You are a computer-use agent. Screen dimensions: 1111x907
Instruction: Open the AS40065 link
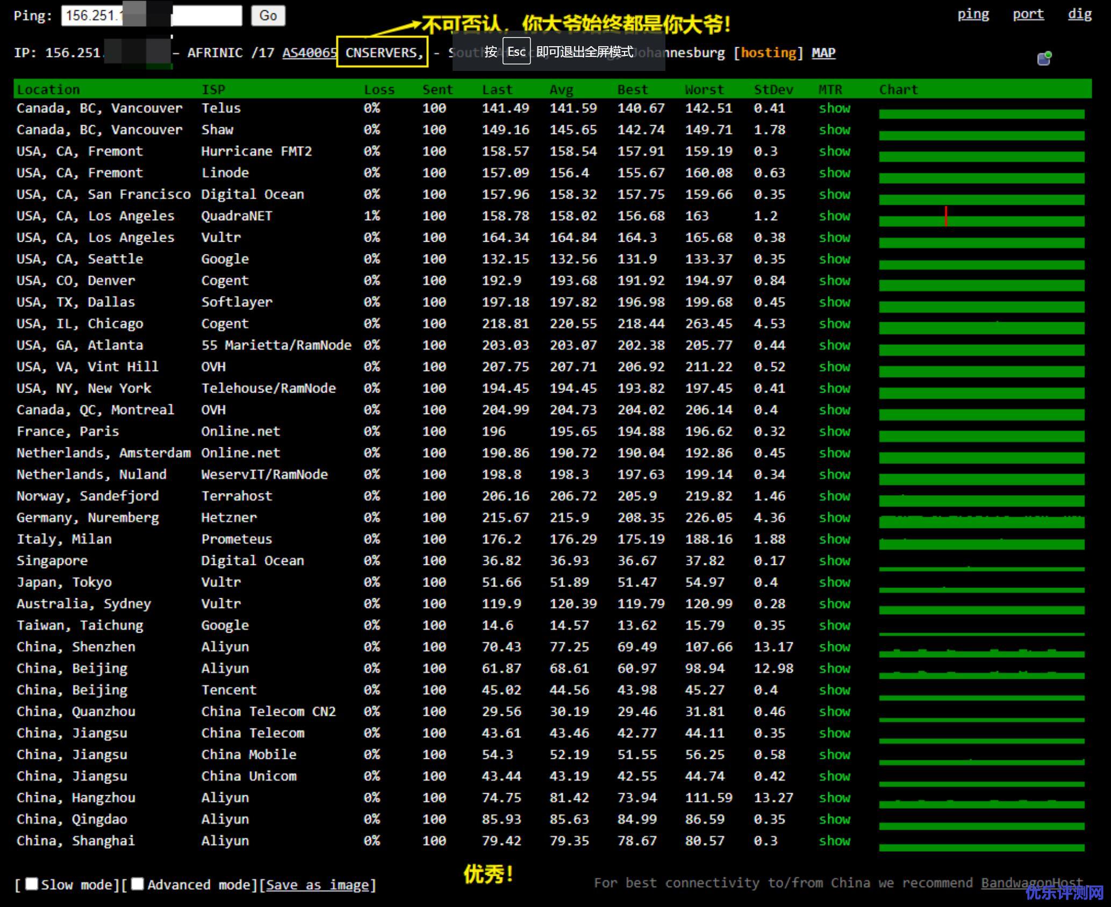pyautogui.click(x=309, y=53)
